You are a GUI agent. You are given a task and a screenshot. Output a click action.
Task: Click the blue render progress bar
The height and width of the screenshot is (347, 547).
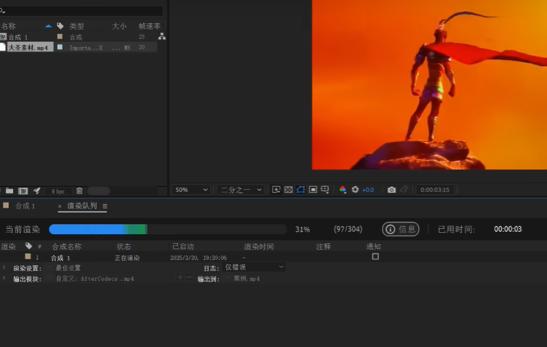coord(97,229)
